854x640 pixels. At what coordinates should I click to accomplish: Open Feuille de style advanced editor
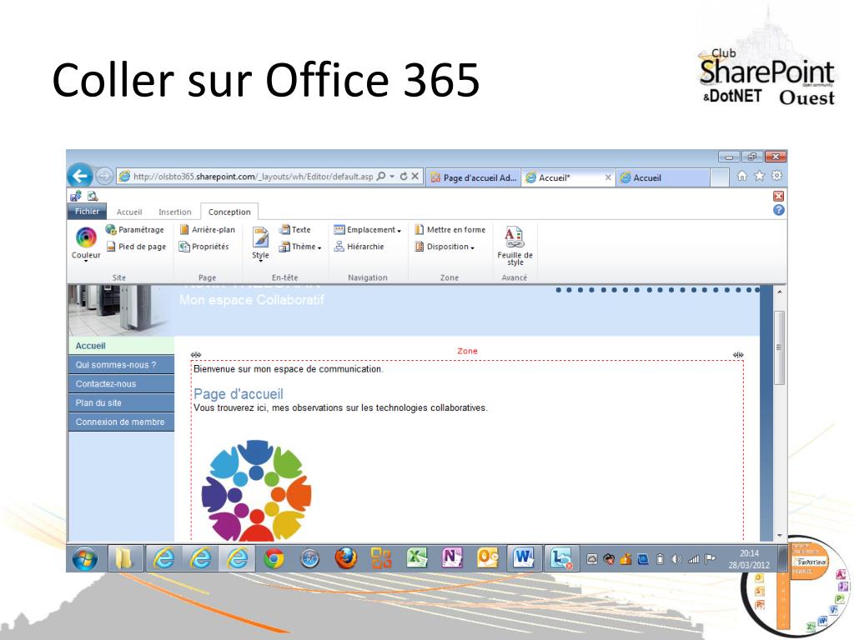tap(515, 246)
